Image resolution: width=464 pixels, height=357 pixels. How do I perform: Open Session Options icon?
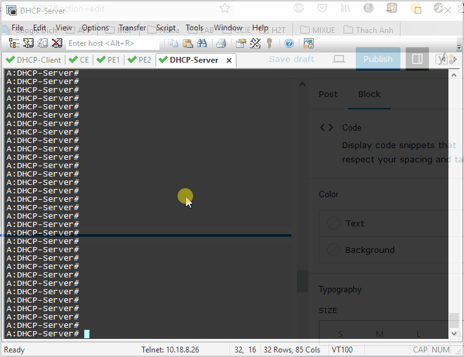(x=241, y=43)
